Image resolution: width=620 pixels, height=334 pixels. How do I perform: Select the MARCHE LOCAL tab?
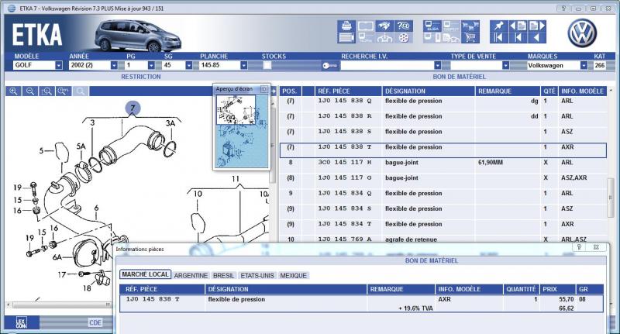point(145,274)
